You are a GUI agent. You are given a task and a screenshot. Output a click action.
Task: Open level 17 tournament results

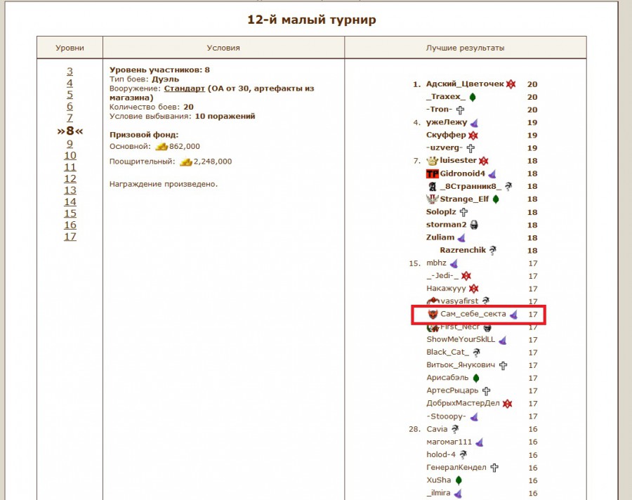70,237
